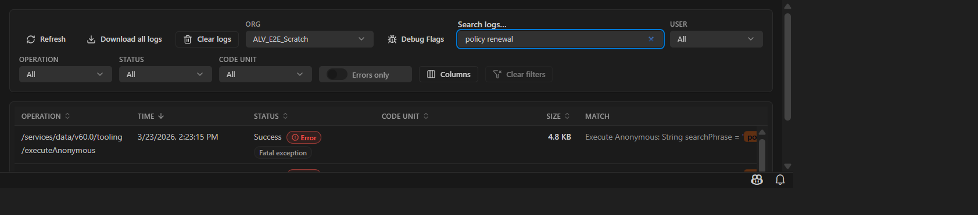978x215 pixels.
Task: Open the ORG dropdown ALV_E2E_Scratch
Action: [x=309, y=39]
